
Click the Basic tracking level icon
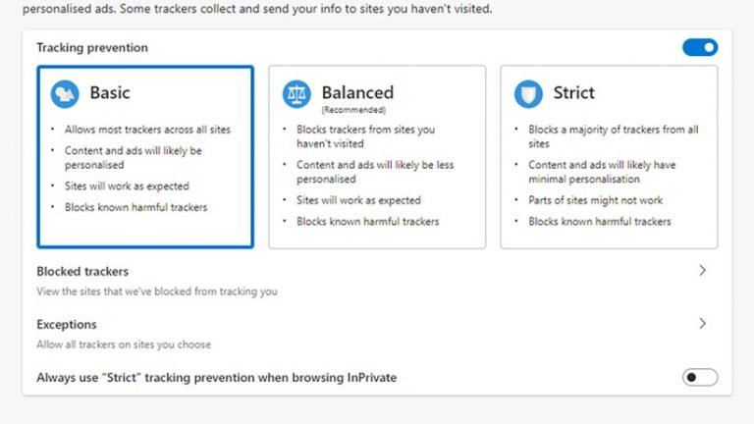(x=65, y=94)
